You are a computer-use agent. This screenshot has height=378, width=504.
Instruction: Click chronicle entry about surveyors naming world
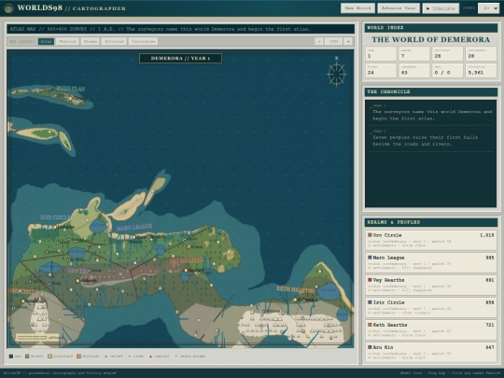(431, 113)
